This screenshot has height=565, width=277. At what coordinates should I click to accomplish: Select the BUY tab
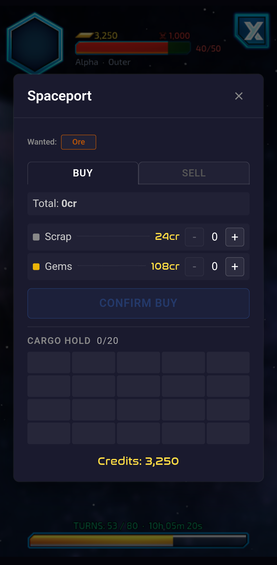click(83, 173)
